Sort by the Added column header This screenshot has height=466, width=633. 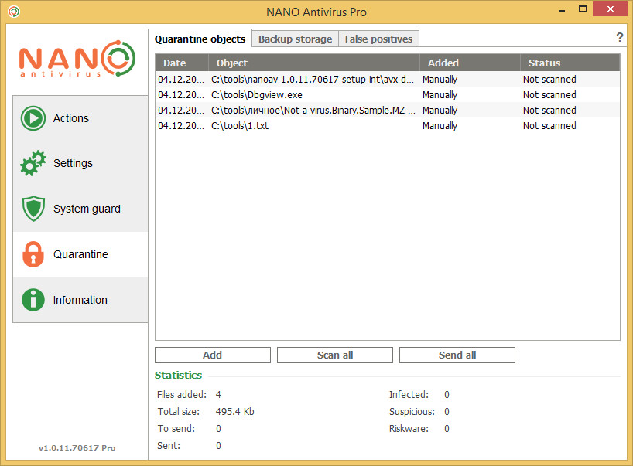tap(470, 63)
